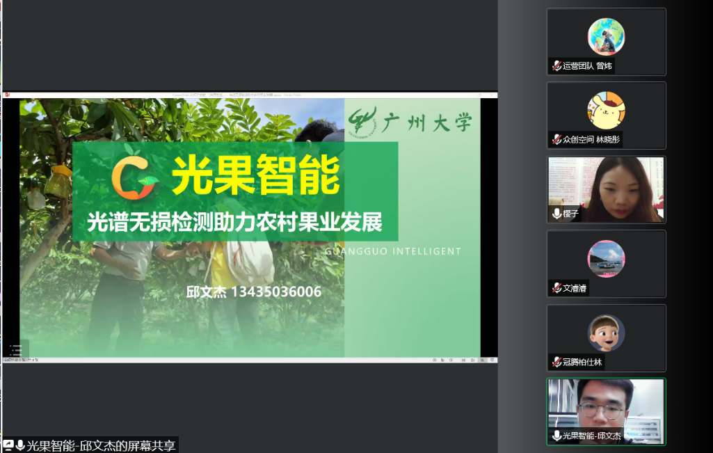Image resolution: width=713 pixels, height=453 pixels.
Task: Click the microphone icon in the screen-sharing label
Action: click(x=20, y=445)
